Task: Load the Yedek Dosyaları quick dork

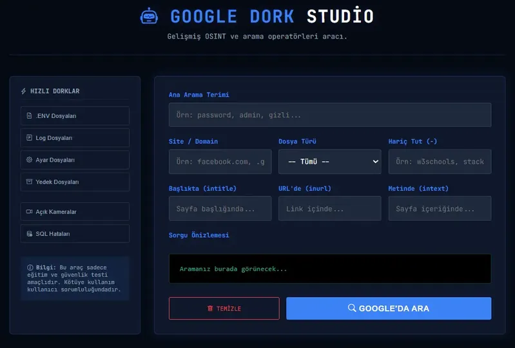Action: (x=75, y=182)
